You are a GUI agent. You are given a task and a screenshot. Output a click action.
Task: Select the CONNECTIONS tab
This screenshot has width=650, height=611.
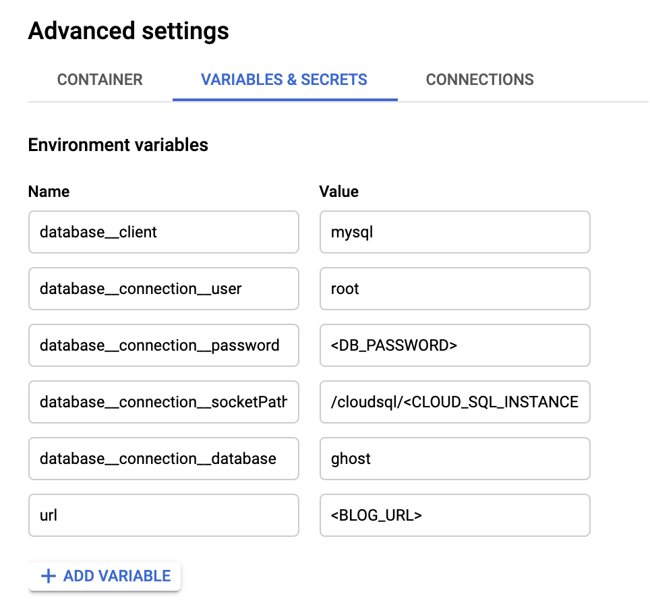coord(479,80)
